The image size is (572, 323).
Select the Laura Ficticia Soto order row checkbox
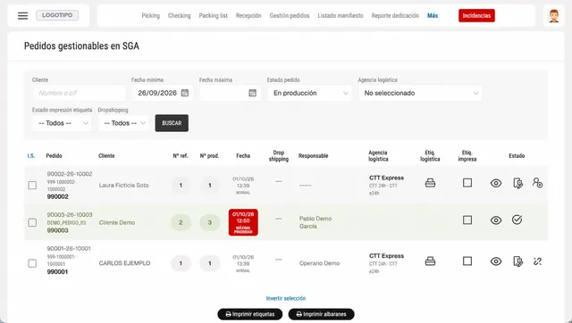coord(32,186)
